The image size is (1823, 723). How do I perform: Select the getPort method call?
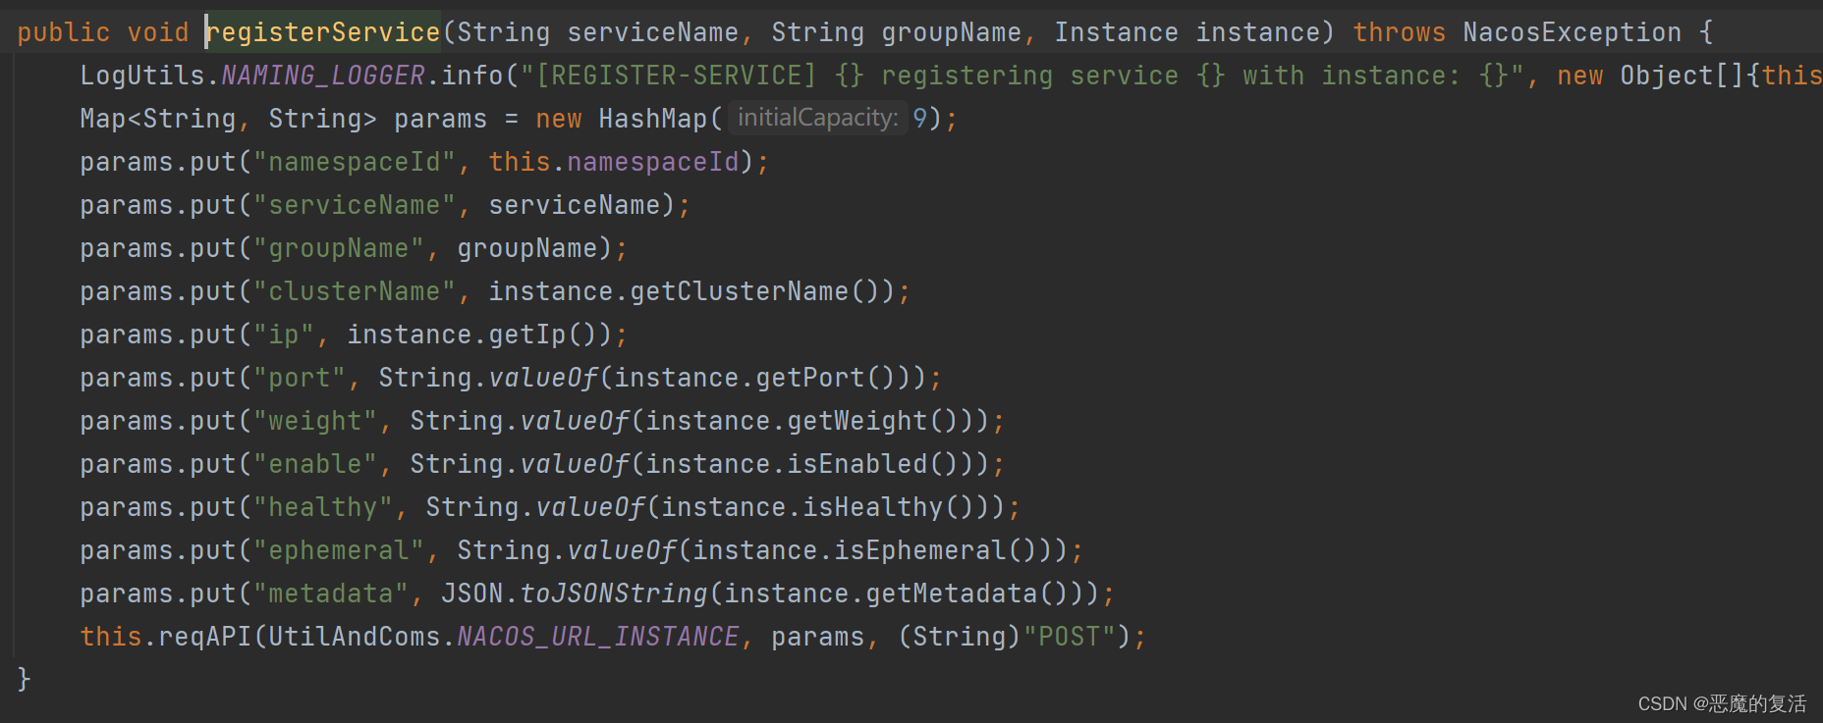click(809, 378)
